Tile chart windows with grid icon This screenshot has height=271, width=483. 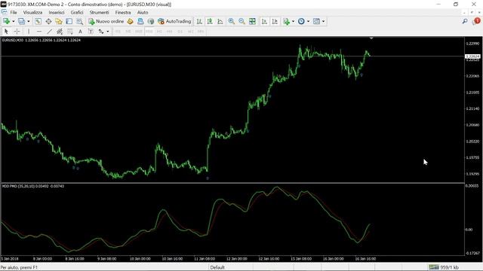pyautogui.click(x=252, y=21)
